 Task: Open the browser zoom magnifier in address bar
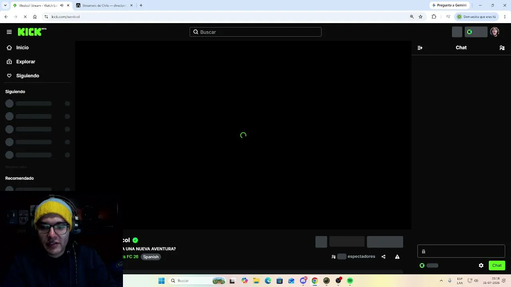[x=412, y=17]
